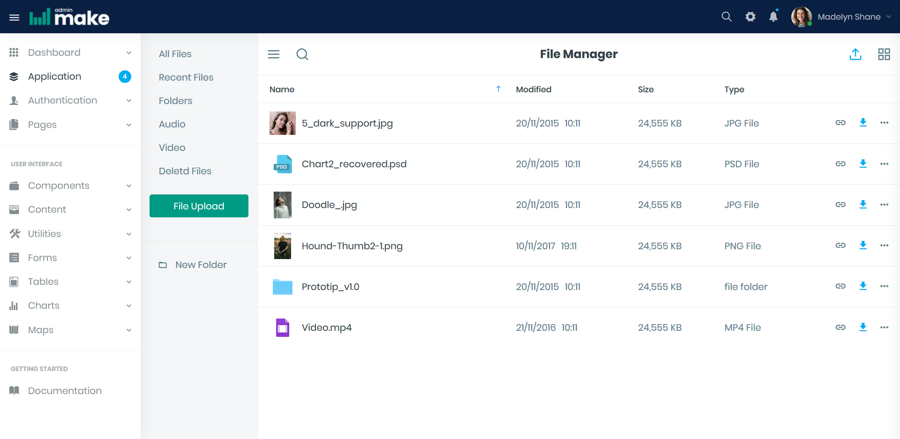
Task: Expand the Dashboard sidebar menu
Action: pyautogui.click(x=70, y=52)
